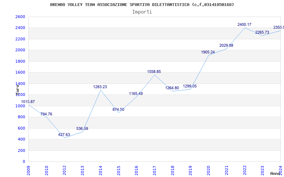Select data label 794.76

coord(46,114)
